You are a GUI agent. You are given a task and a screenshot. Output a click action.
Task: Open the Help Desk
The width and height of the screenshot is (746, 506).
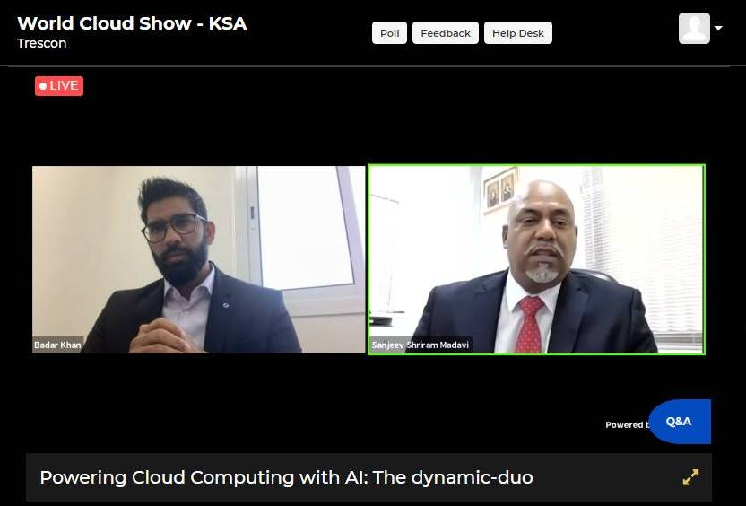(518, 33)
